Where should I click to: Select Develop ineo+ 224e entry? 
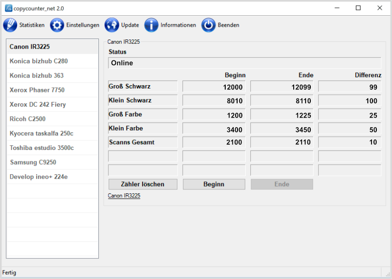pyautogui.click(x=52, y=177)
